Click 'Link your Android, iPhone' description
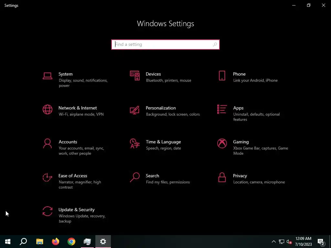The height and width of the screenshot is (248, 331). (x=255, y=80)
